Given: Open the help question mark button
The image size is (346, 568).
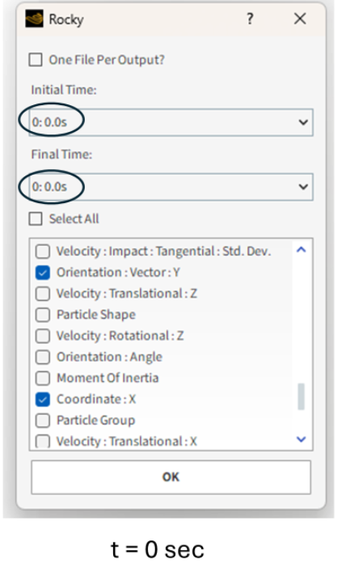Looking at the screenshot, I should (250, 19).
